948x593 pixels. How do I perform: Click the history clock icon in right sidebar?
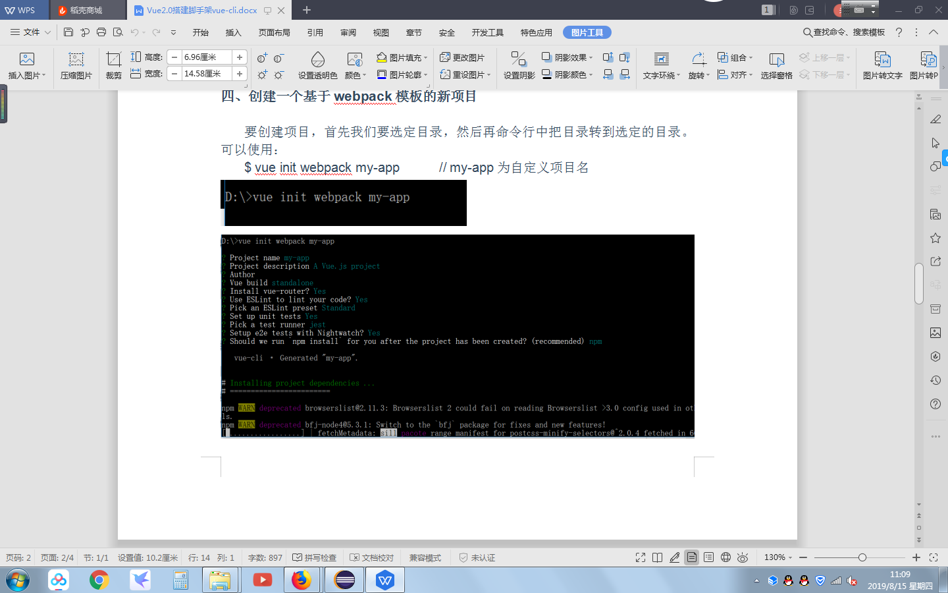(x=935, y=380)
